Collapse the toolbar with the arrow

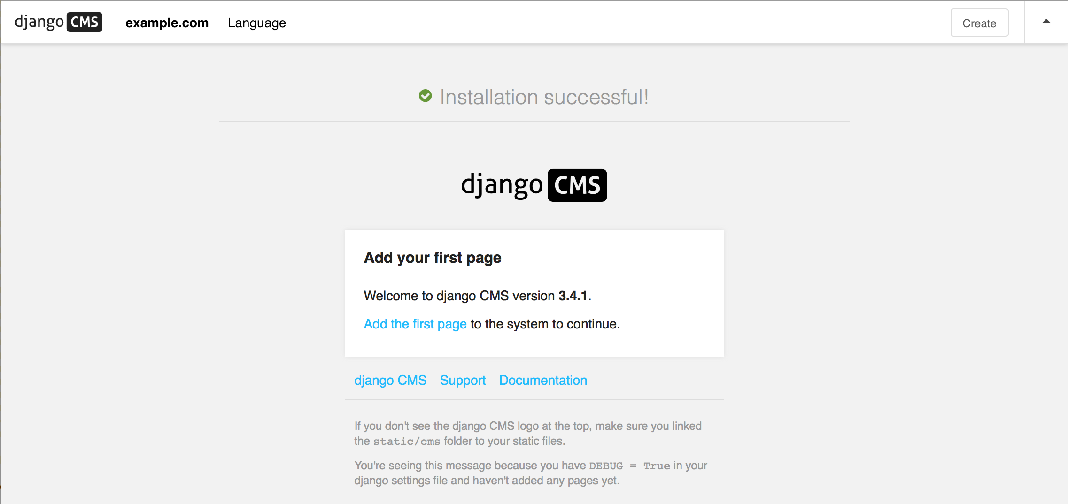pyautogui.click(x=1046, y=22)
